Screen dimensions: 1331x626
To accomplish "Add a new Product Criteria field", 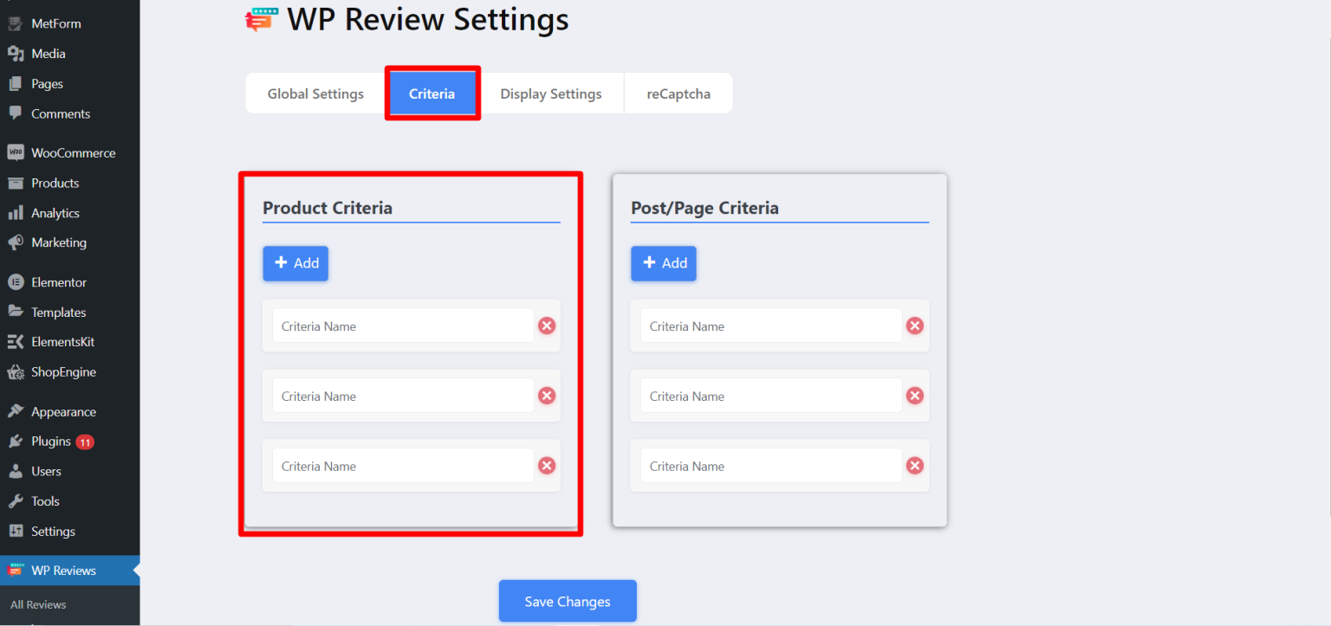I will pos(295,263).
